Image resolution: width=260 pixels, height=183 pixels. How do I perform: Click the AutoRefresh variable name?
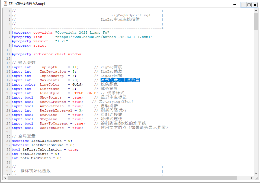point(52,106)
